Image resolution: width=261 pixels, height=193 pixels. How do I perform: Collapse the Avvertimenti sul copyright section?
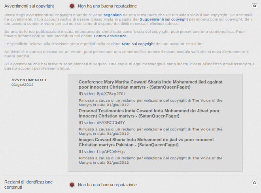[254, 6]
